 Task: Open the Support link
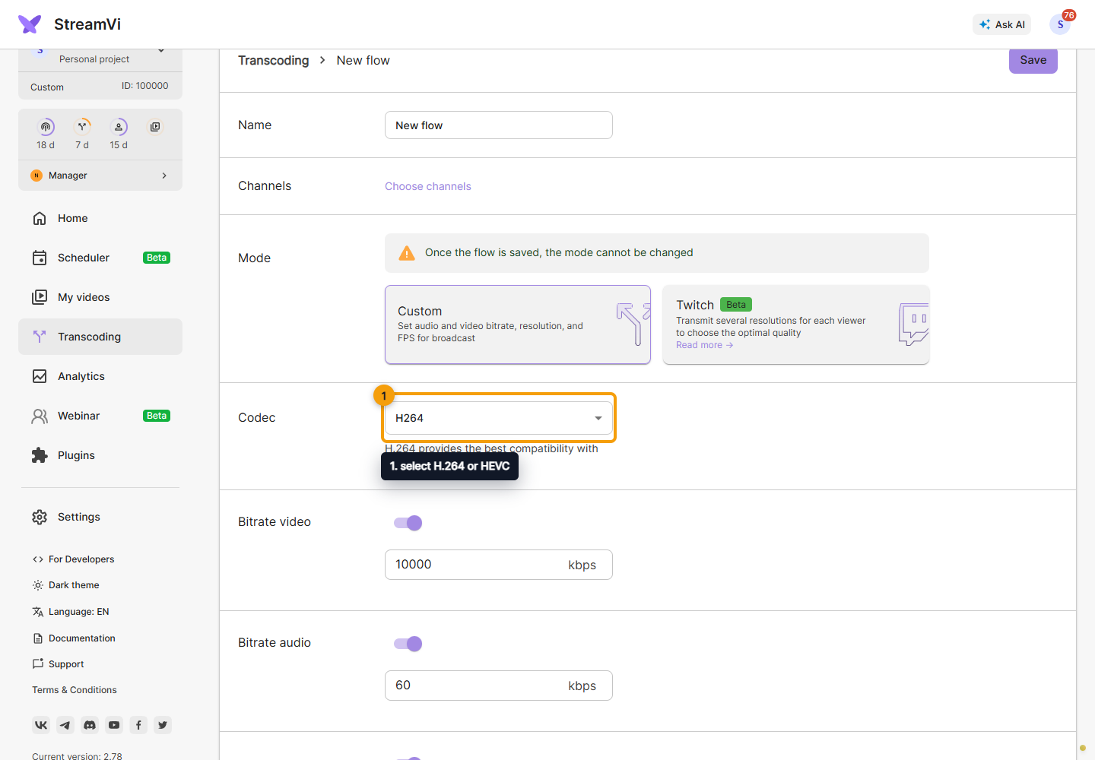point(58,664)
